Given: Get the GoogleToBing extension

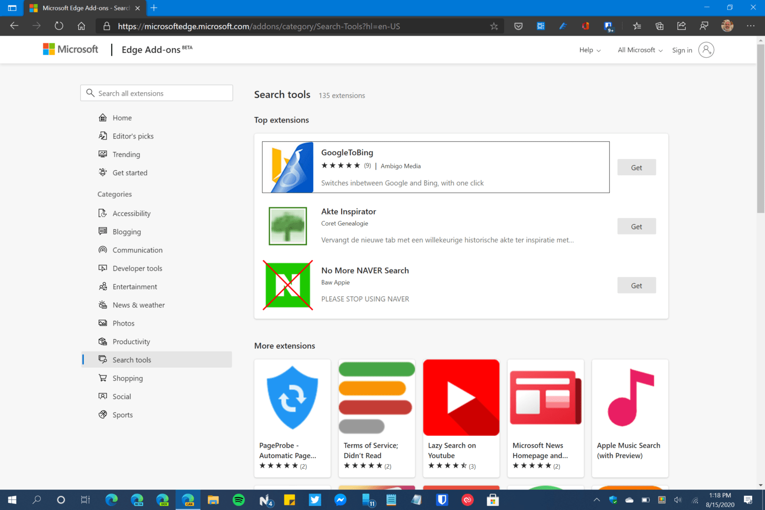Looking at the screenshot, I should pyautogui.click(x=637, y=167).
